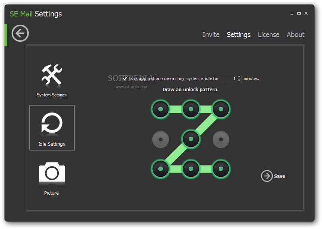This screenshot has width=322, height=229.
Task: Click the Picture label
Action: coord(51,193)
